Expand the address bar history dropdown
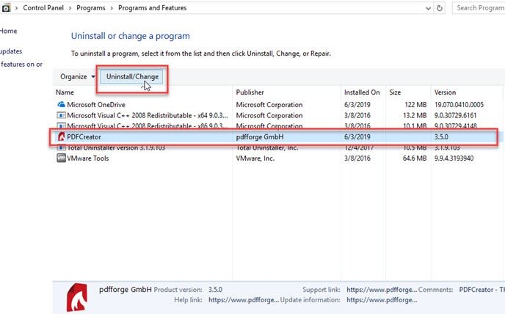This screenshot has width=505, height=314. pyautogui.click(x=428, y=8)
